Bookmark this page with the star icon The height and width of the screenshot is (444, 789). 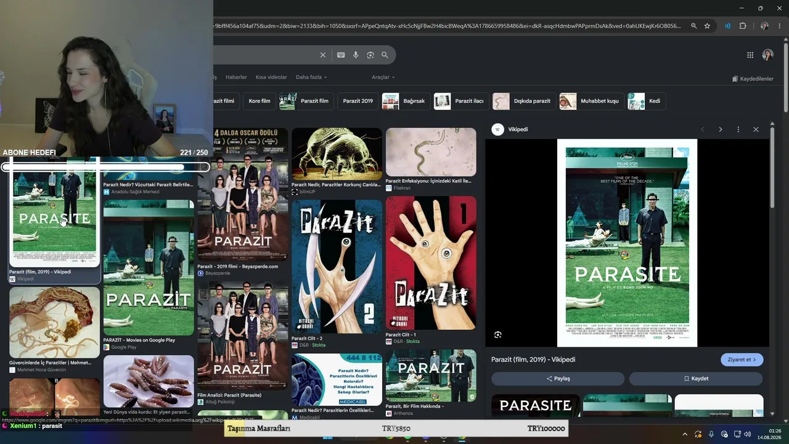[x=707, y=26]
